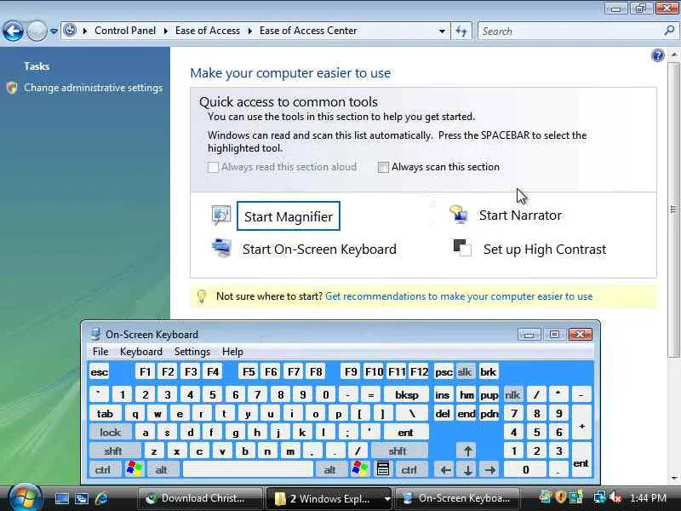Click the search magnifier icon

pyautogui.click(x=669, y=31)
